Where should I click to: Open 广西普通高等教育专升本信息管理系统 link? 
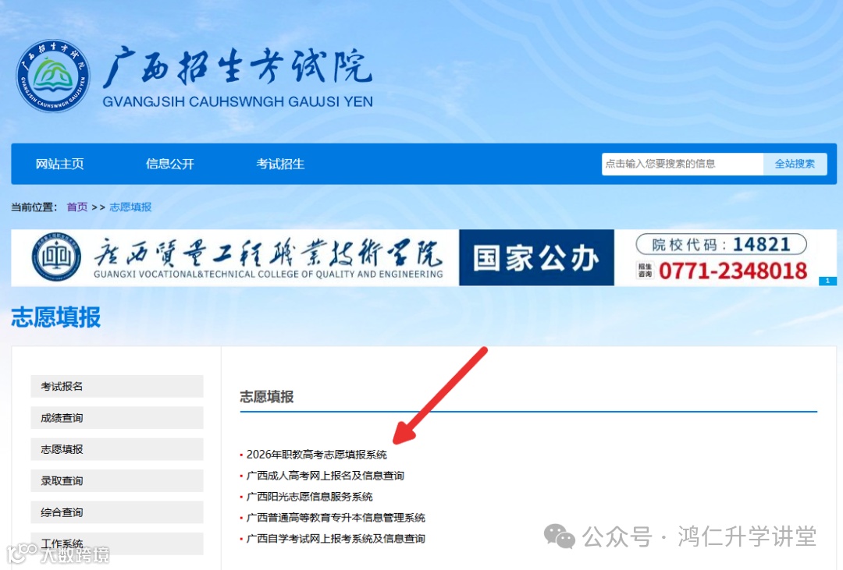click(x=336, y=517)
